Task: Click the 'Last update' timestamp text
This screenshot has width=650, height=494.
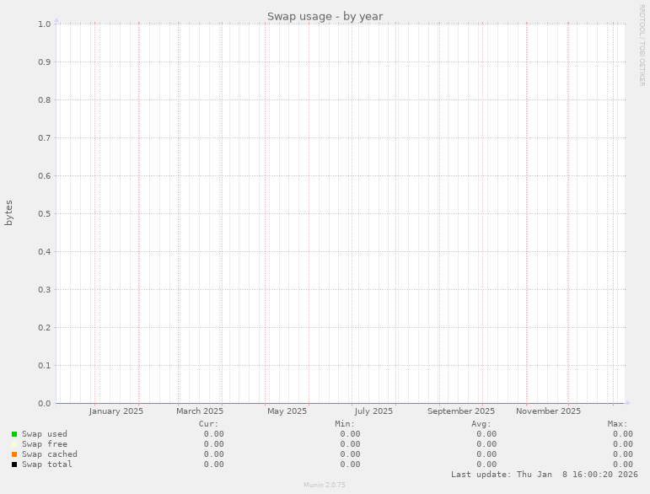Action: 545,475
